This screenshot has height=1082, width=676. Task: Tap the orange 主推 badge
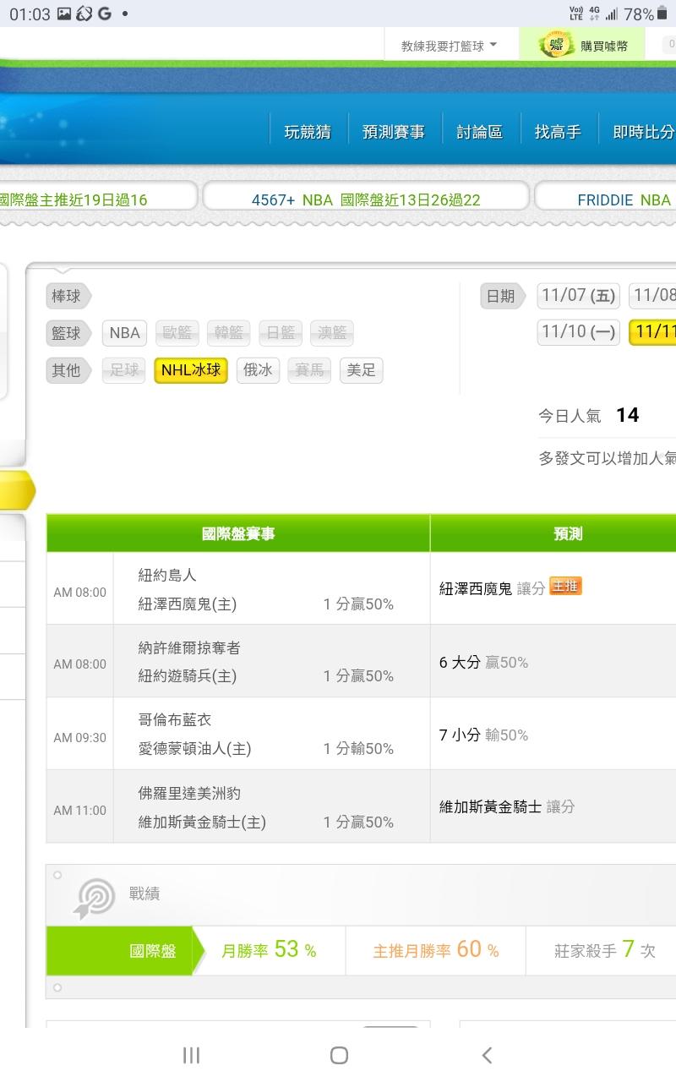point(565,587)
